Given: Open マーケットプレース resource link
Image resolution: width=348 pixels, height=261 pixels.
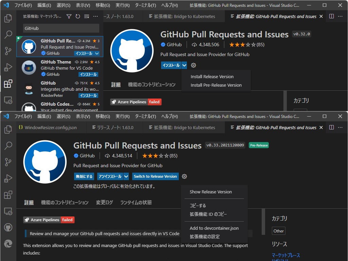Looking at the screenshot, I should [285, 255].
